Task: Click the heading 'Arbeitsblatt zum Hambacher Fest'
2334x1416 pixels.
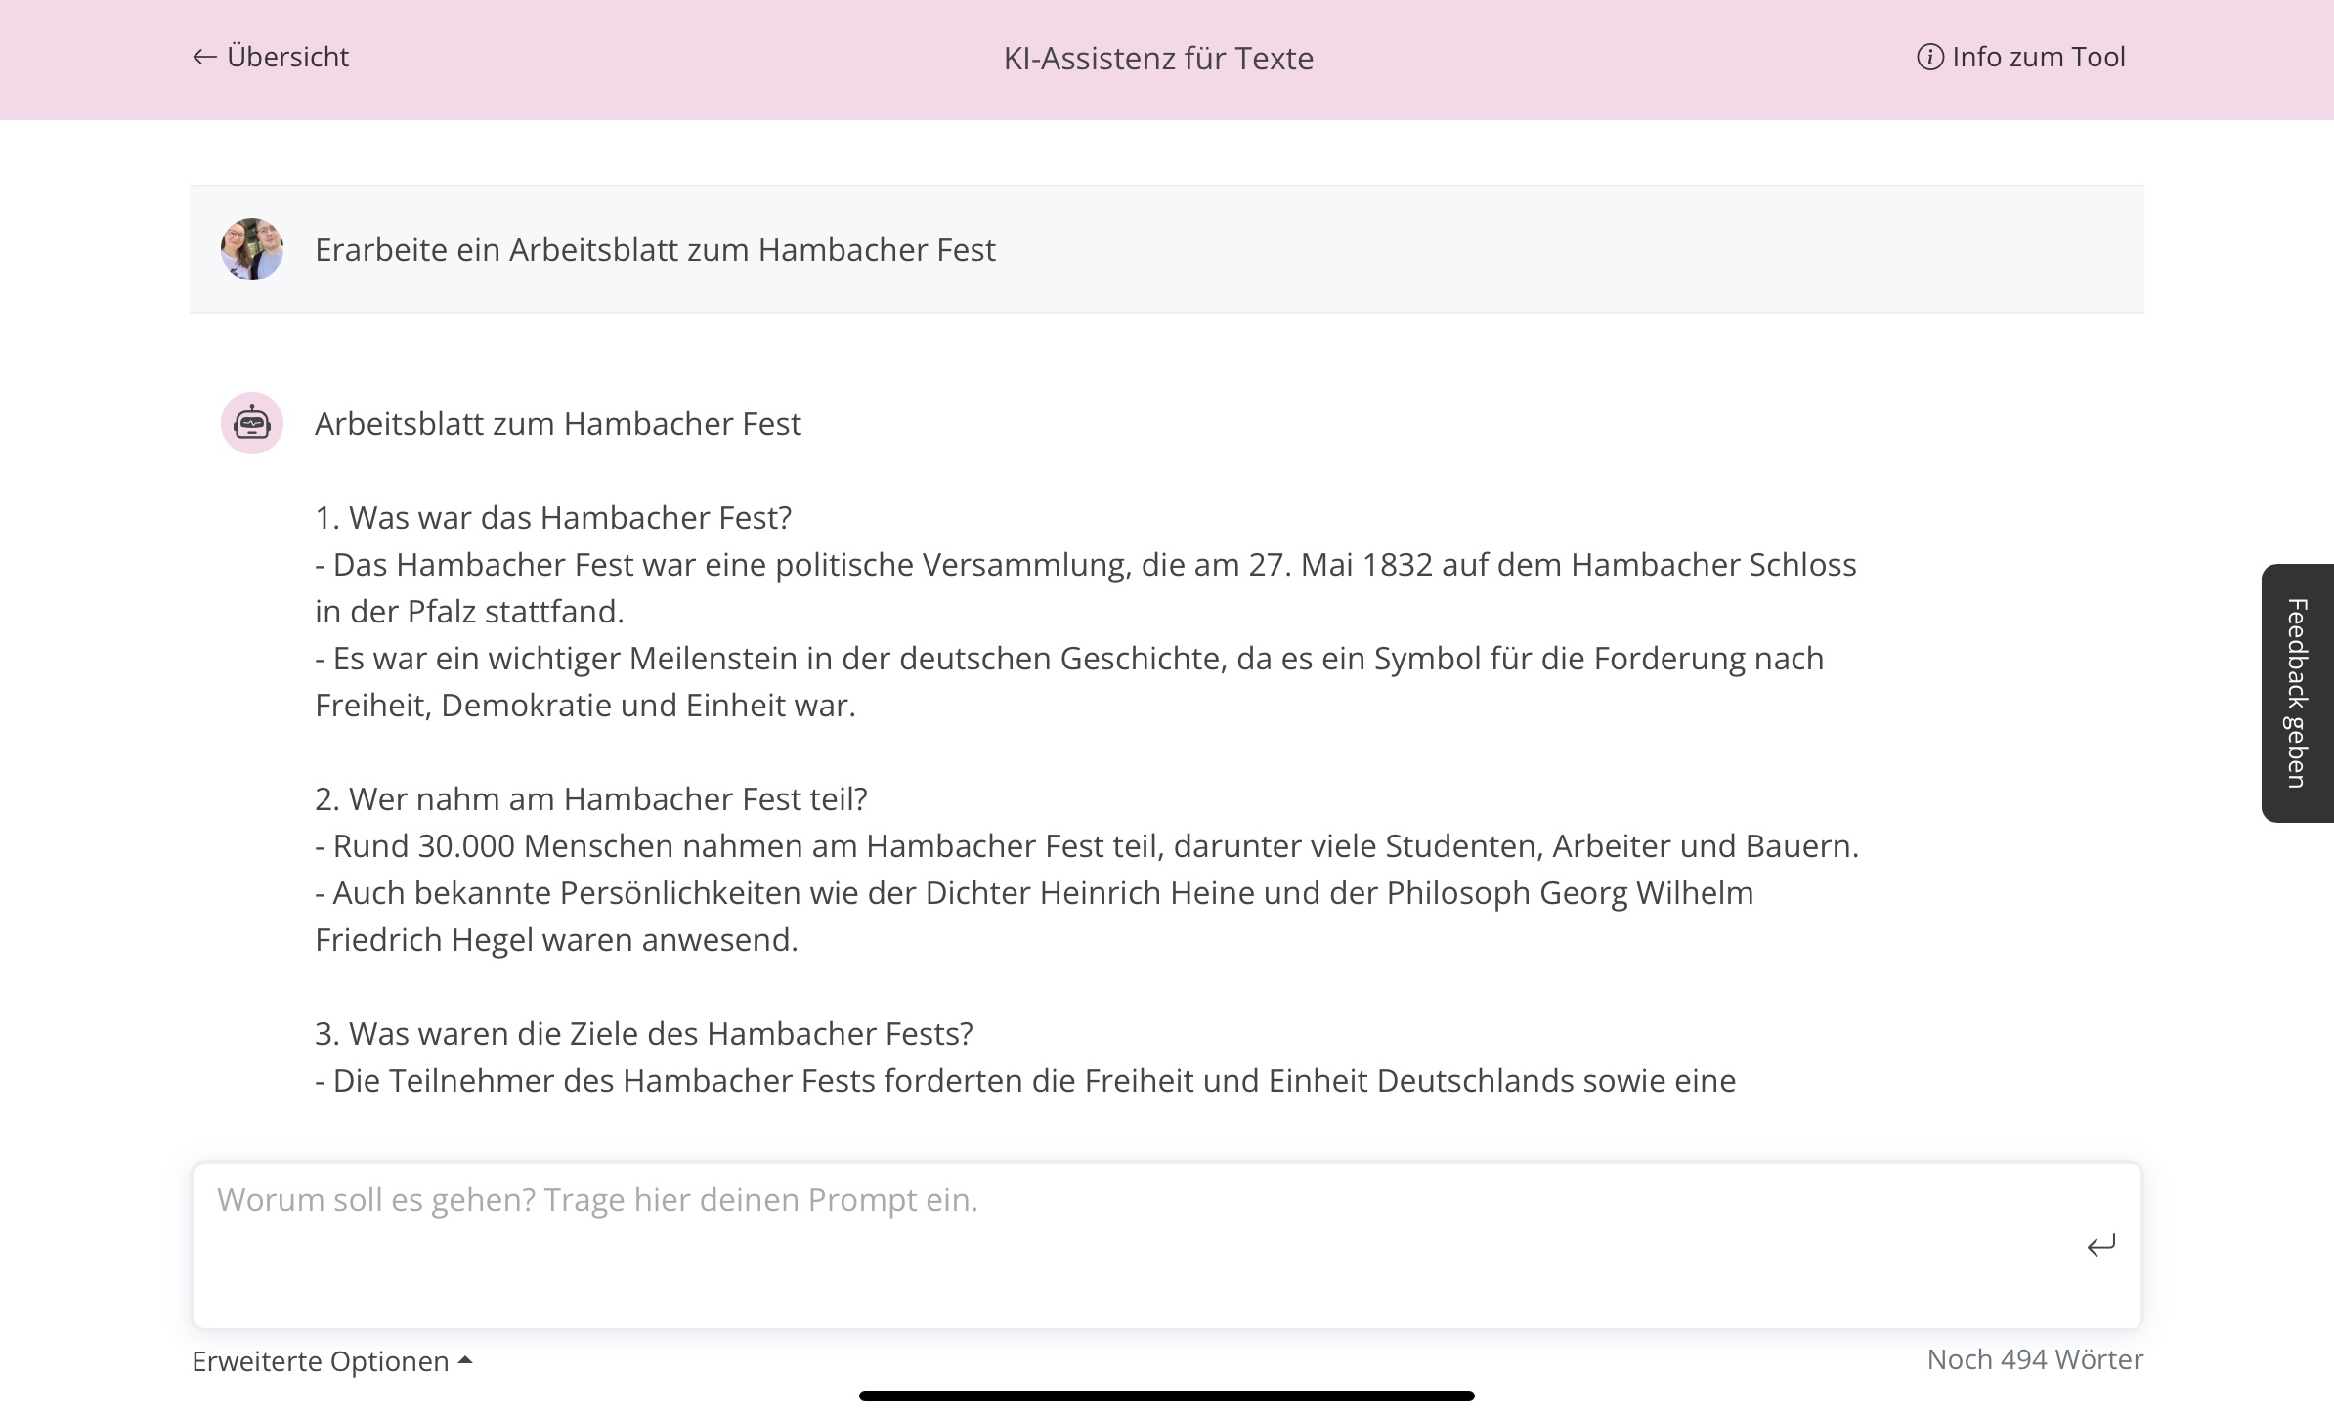Action: coord(557,424)
